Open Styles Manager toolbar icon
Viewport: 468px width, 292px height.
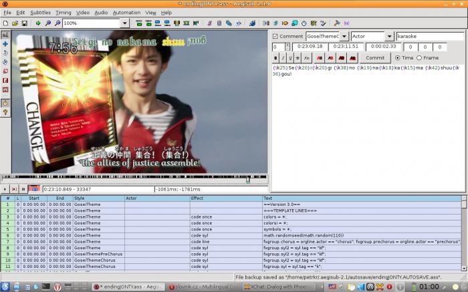coord(209,23)
